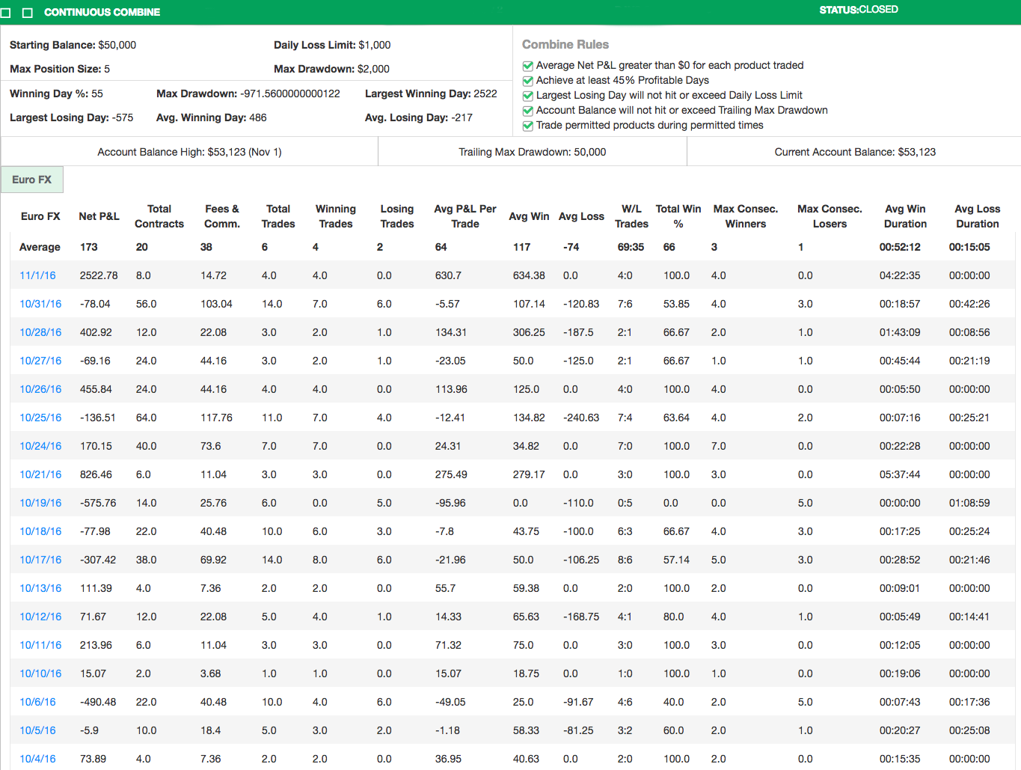Open the 10/19/16 trading day link
The width and height of the screenshot is (1021, 770).
[40, 503]
